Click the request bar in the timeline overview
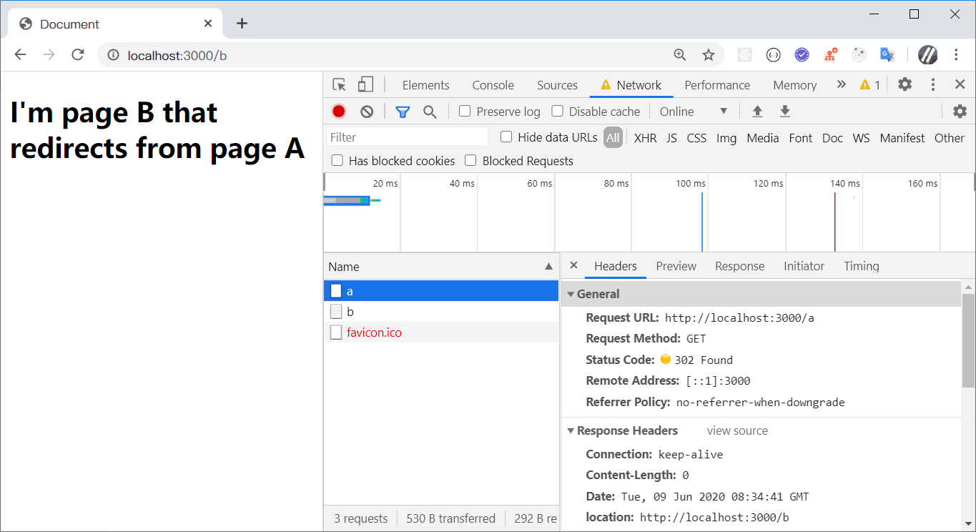Viewport: 976px width, 532px height. point(346,200)
